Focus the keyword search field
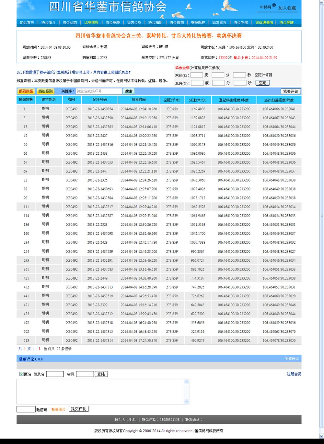This screenshot has height=444, width=324. 99,91
